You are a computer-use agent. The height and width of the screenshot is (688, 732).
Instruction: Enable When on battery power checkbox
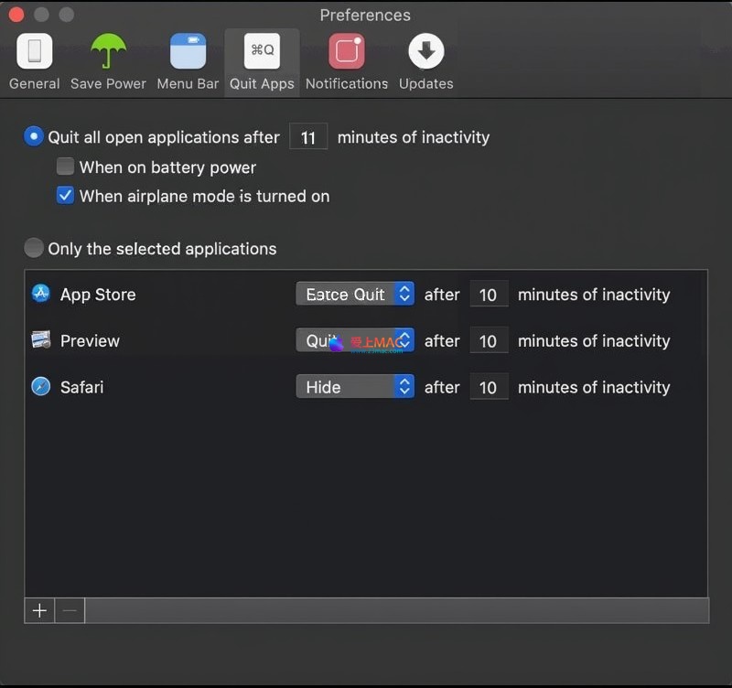[x=65, y=167]
